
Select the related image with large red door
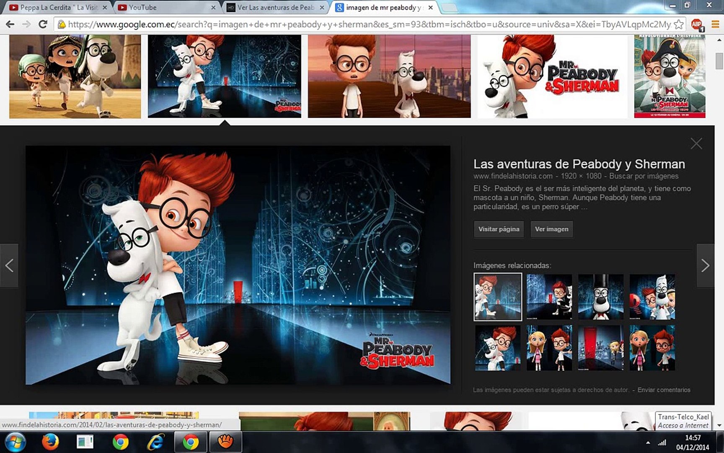tap(600, 348)
